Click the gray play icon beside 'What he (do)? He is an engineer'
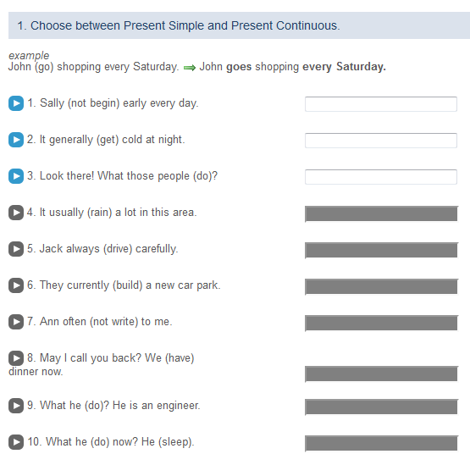The width and height of the screenshot is (470, 465). click(16, 406)
